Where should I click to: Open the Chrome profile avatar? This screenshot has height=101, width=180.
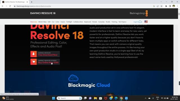pyautogui.click(x=174, y=6)
